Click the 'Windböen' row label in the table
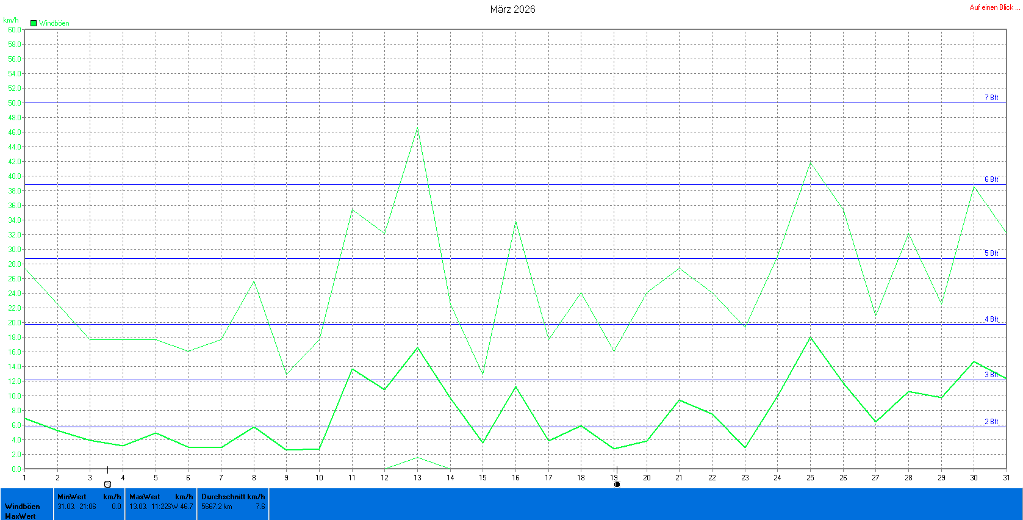 coord(23,507)
